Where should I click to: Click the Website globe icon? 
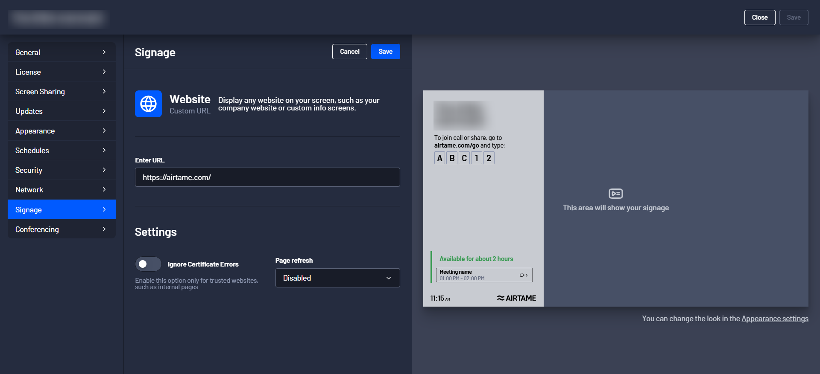148,104
